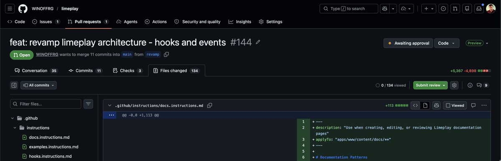Edit the pull request title pencil
Viewport: 501px width, 161px height.
(x=258, y=42)
